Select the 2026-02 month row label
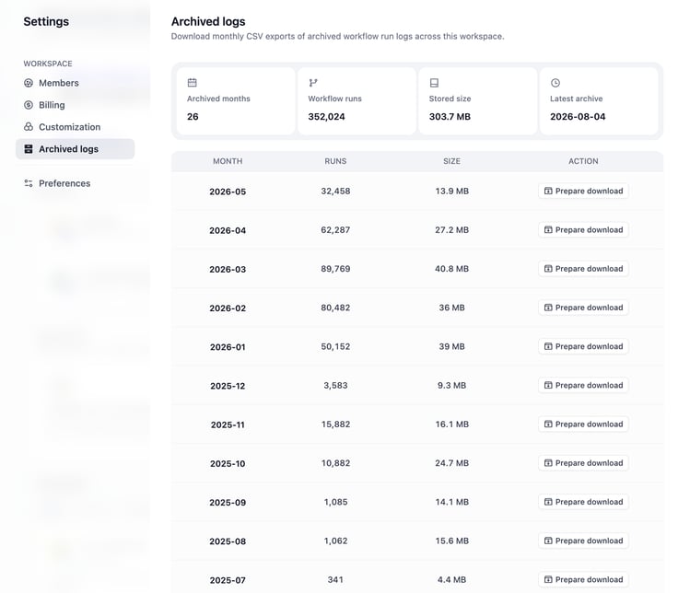This screenshot has width=678, height=593. [228, 308]
